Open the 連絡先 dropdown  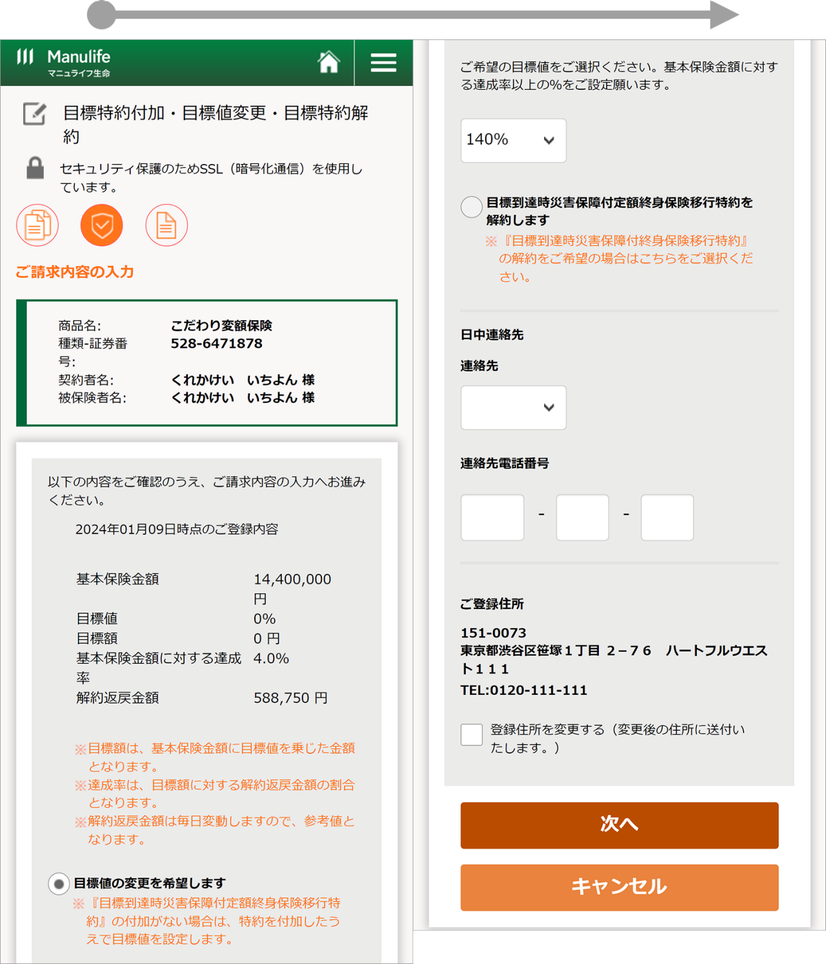click(514, 407)
